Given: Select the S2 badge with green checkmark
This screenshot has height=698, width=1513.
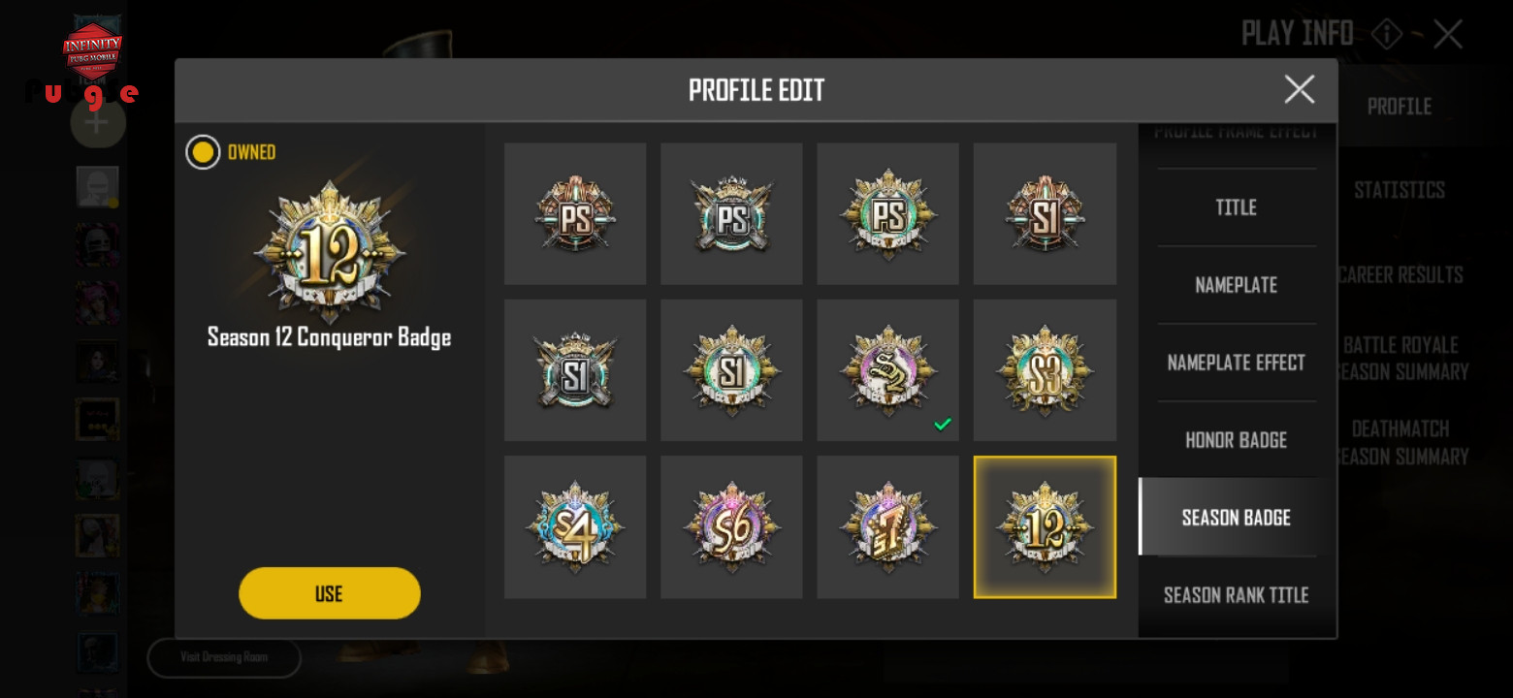Looking at the screenshot, I should (x=887, y=370).
